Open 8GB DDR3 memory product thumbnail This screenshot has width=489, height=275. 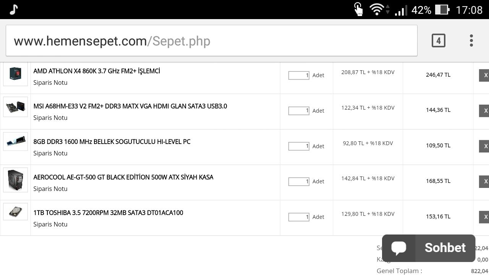point(15,141)
